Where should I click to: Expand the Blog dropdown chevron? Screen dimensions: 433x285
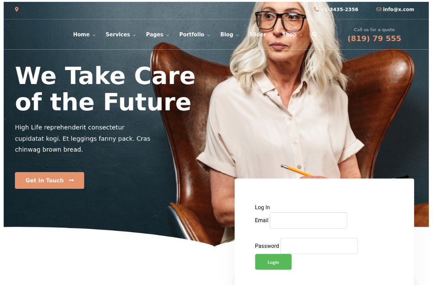tap(237, 35)
